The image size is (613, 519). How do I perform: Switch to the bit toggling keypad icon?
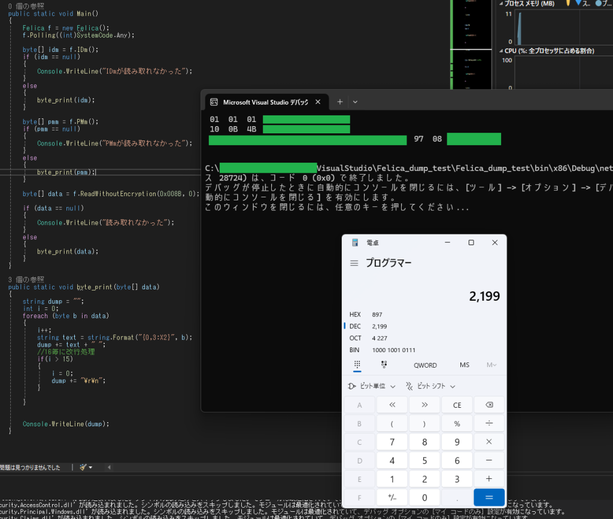384,365
